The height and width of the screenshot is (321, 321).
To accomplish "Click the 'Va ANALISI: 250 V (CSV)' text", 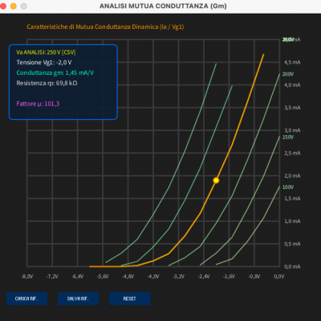I will (x=46, y=52).
